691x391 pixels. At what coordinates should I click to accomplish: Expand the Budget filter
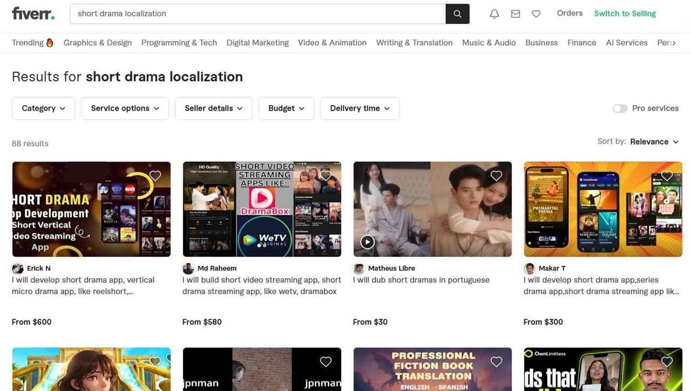[x=286, y=108]
